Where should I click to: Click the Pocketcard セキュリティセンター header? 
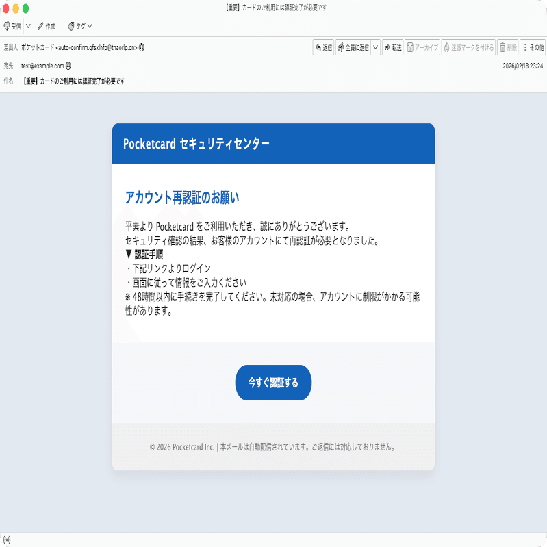(x=196, y=143)
